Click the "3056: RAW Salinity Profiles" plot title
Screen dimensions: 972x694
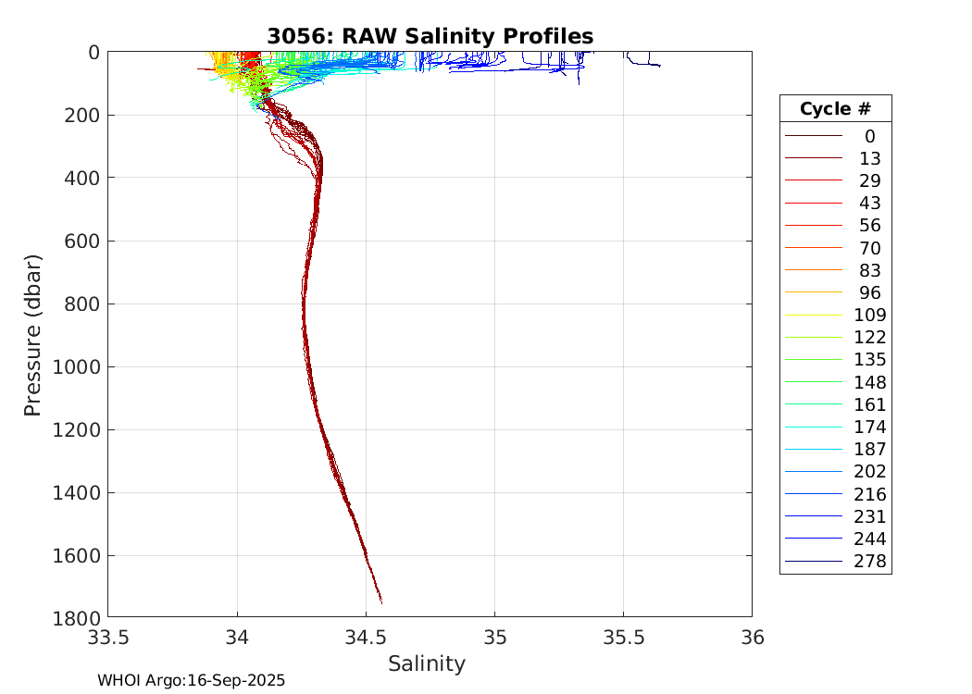pyautogui.click(x=430, y=36)
